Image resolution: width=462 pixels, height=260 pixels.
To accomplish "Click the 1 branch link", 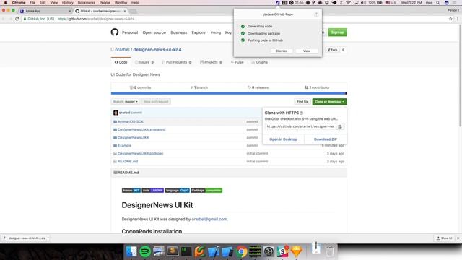I will (199, 87).
